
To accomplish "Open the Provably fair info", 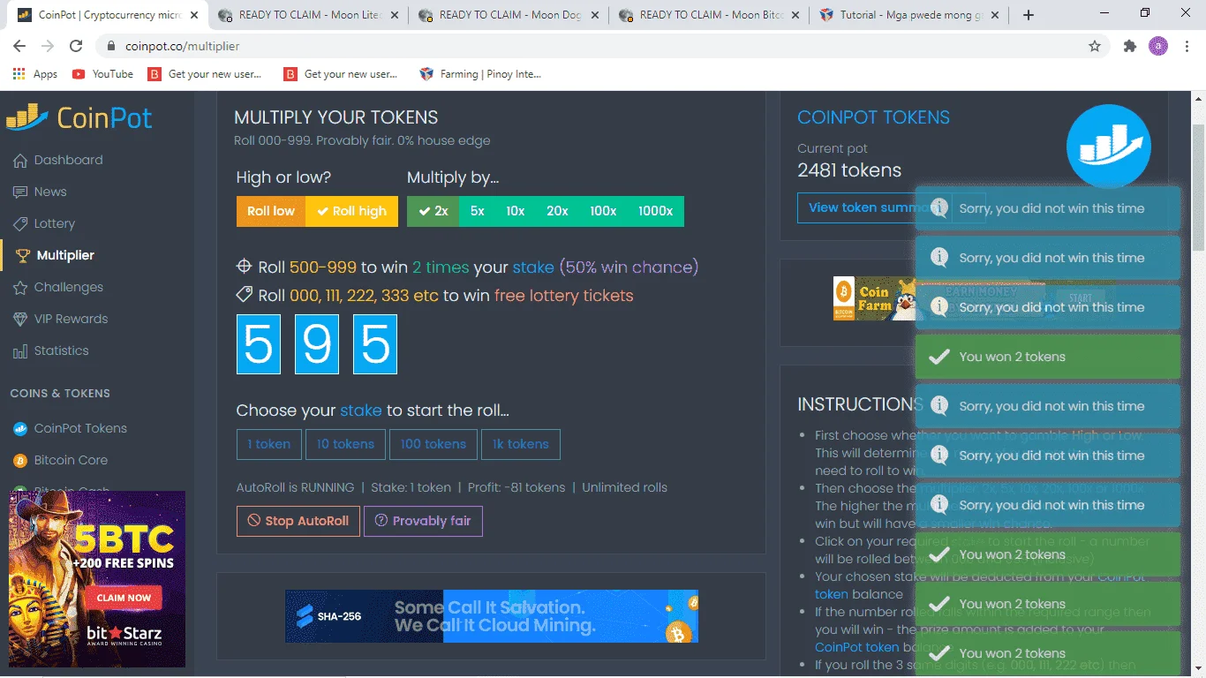I will tap(423, 521).
